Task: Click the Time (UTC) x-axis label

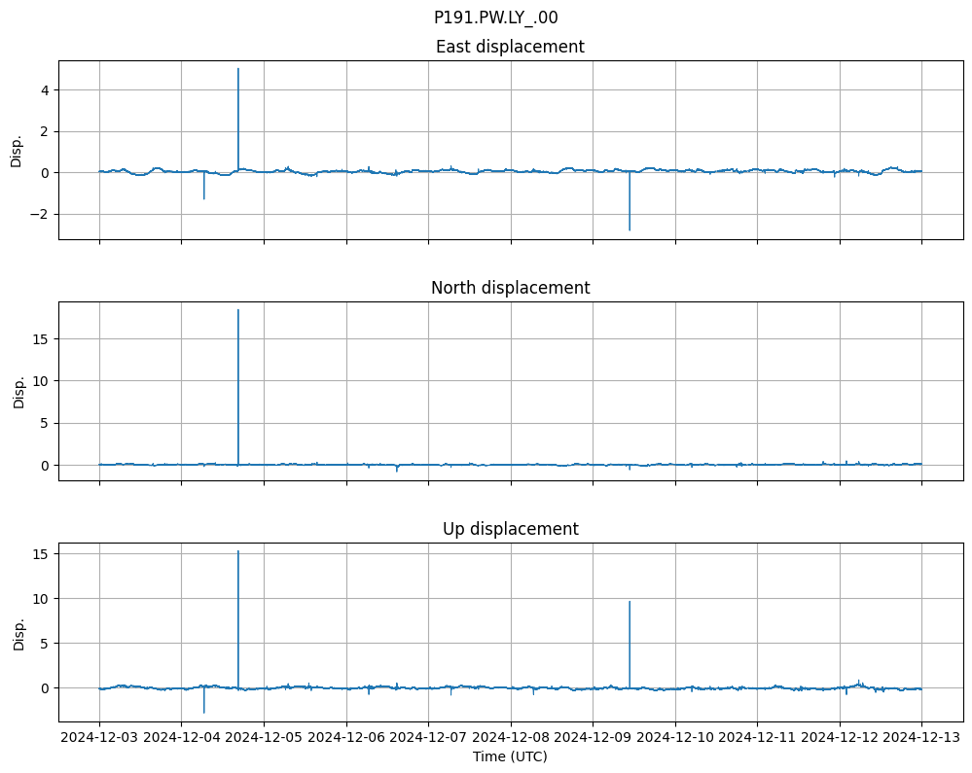Action: click(x=510, y=756)
